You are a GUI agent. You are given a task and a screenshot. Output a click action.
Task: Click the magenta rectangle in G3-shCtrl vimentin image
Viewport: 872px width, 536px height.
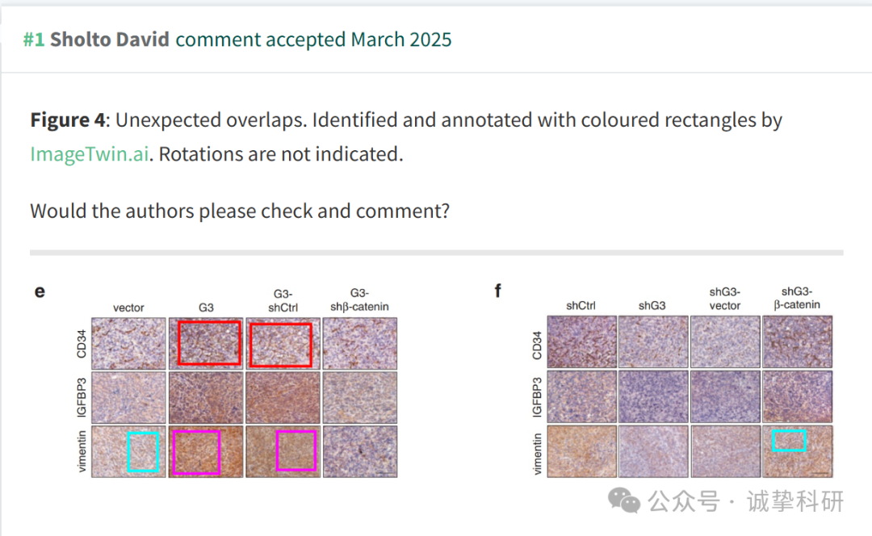pos(296,450)
